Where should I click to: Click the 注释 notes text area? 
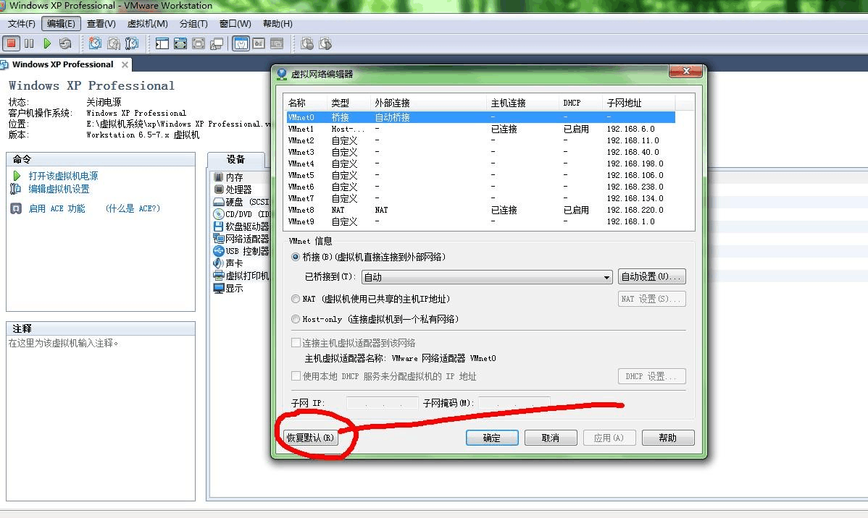click(x=101, y=417)
